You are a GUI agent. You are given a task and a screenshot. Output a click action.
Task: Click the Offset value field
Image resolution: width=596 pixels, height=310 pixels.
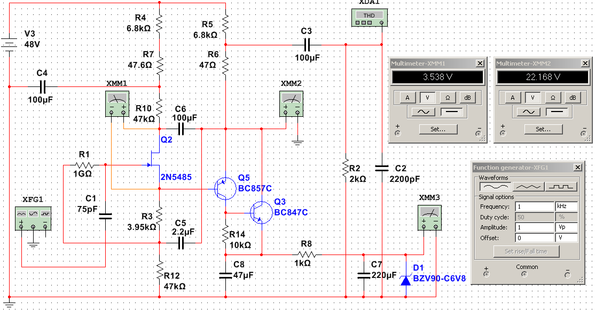click(x=535, y=238)
